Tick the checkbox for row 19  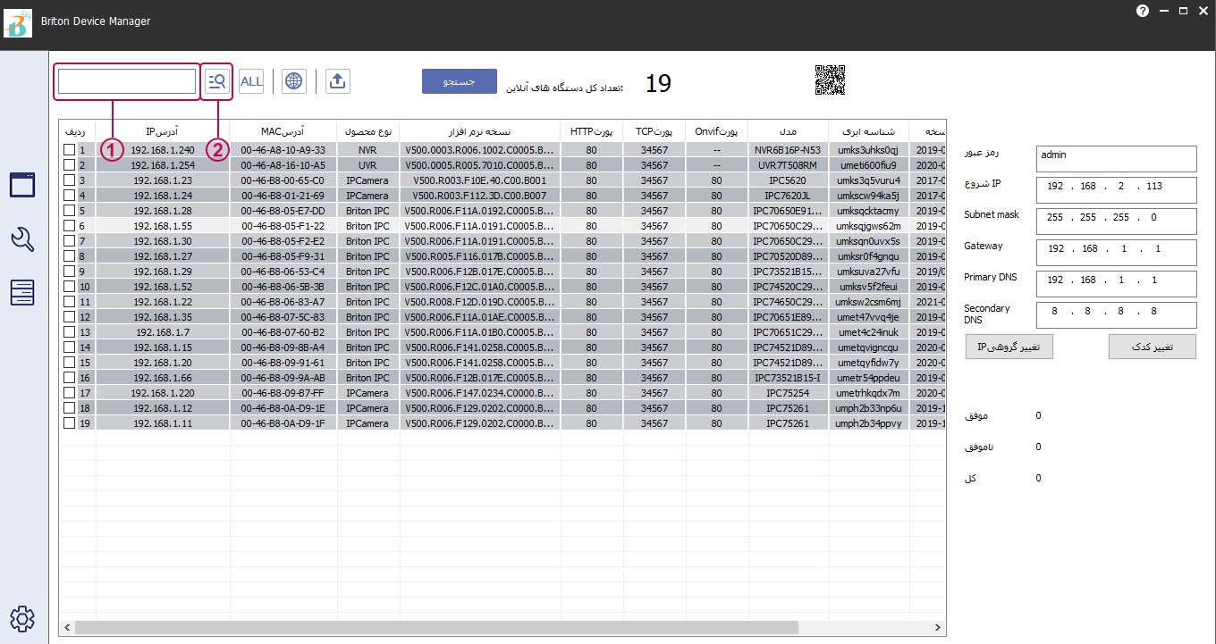click(x=69, y=423)
